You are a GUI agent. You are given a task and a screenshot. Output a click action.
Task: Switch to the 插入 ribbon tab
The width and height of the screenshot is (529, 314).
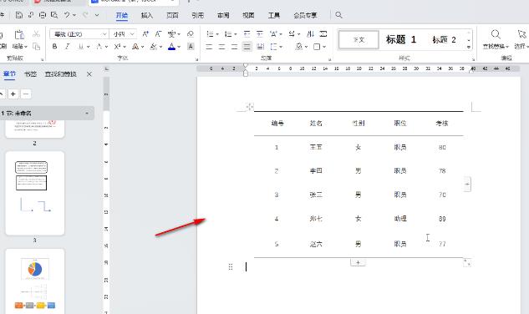click(x=147, y=15)
